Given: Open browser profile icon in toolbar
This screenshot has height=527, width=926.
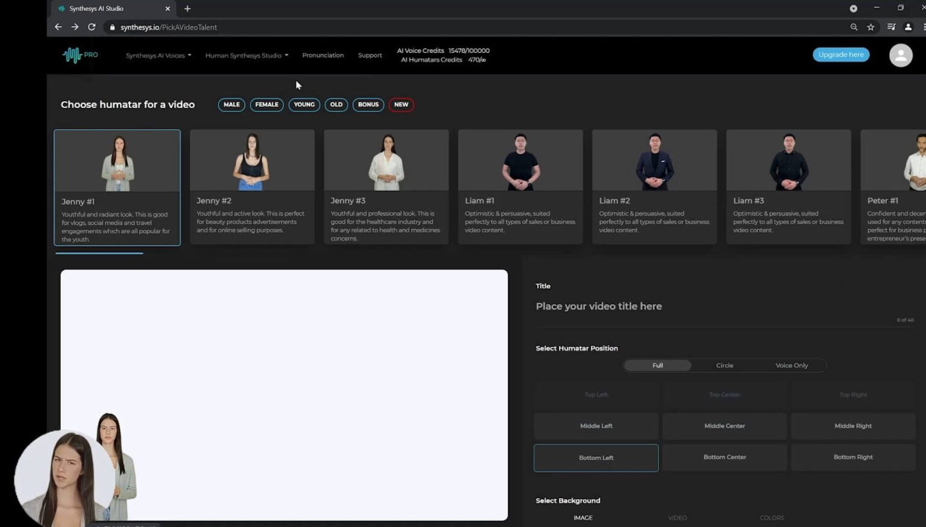Looking at the screenshot, I should pyautogui.click(x=908, y=27).
